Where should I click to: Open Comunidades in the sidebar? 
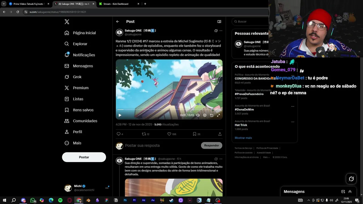(x=81, y=121)
